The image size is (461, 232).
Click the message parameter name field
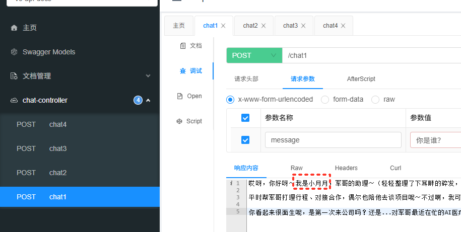[333, 140]
